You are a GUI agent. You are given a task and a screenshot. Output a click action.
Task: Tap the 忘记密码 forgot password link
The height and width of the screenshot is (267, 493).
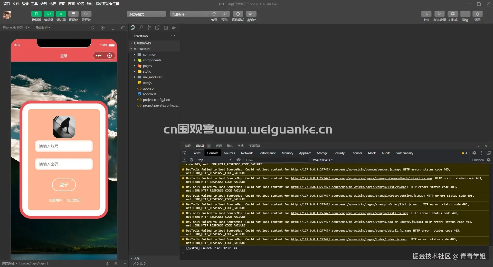coord(74,200)
